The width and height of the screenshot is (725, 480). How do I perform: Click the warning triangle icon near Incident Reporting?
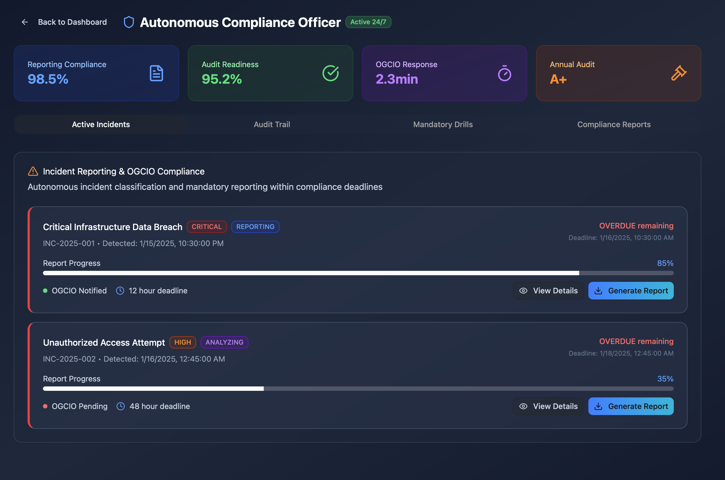(x=33, y=171)
